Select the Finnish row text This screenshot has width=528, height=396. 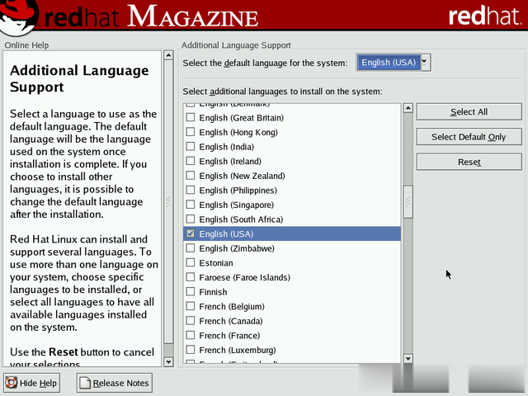(x=213, y=292)
